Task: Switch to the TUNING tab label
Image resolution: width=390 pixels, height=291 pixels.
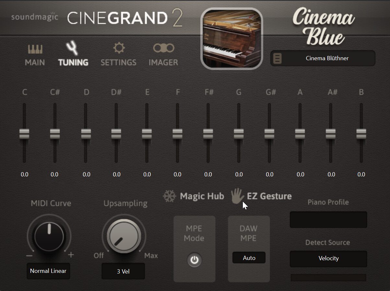Action: [73, 62]
